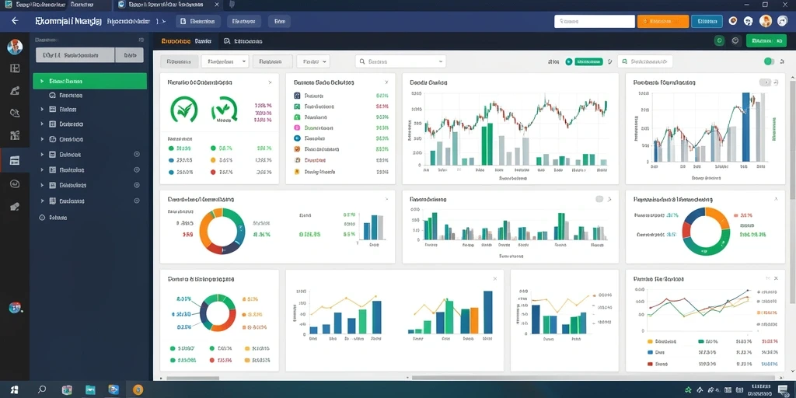
Task: Click the wide gray button in sidebar
Action: pos(75,55)
